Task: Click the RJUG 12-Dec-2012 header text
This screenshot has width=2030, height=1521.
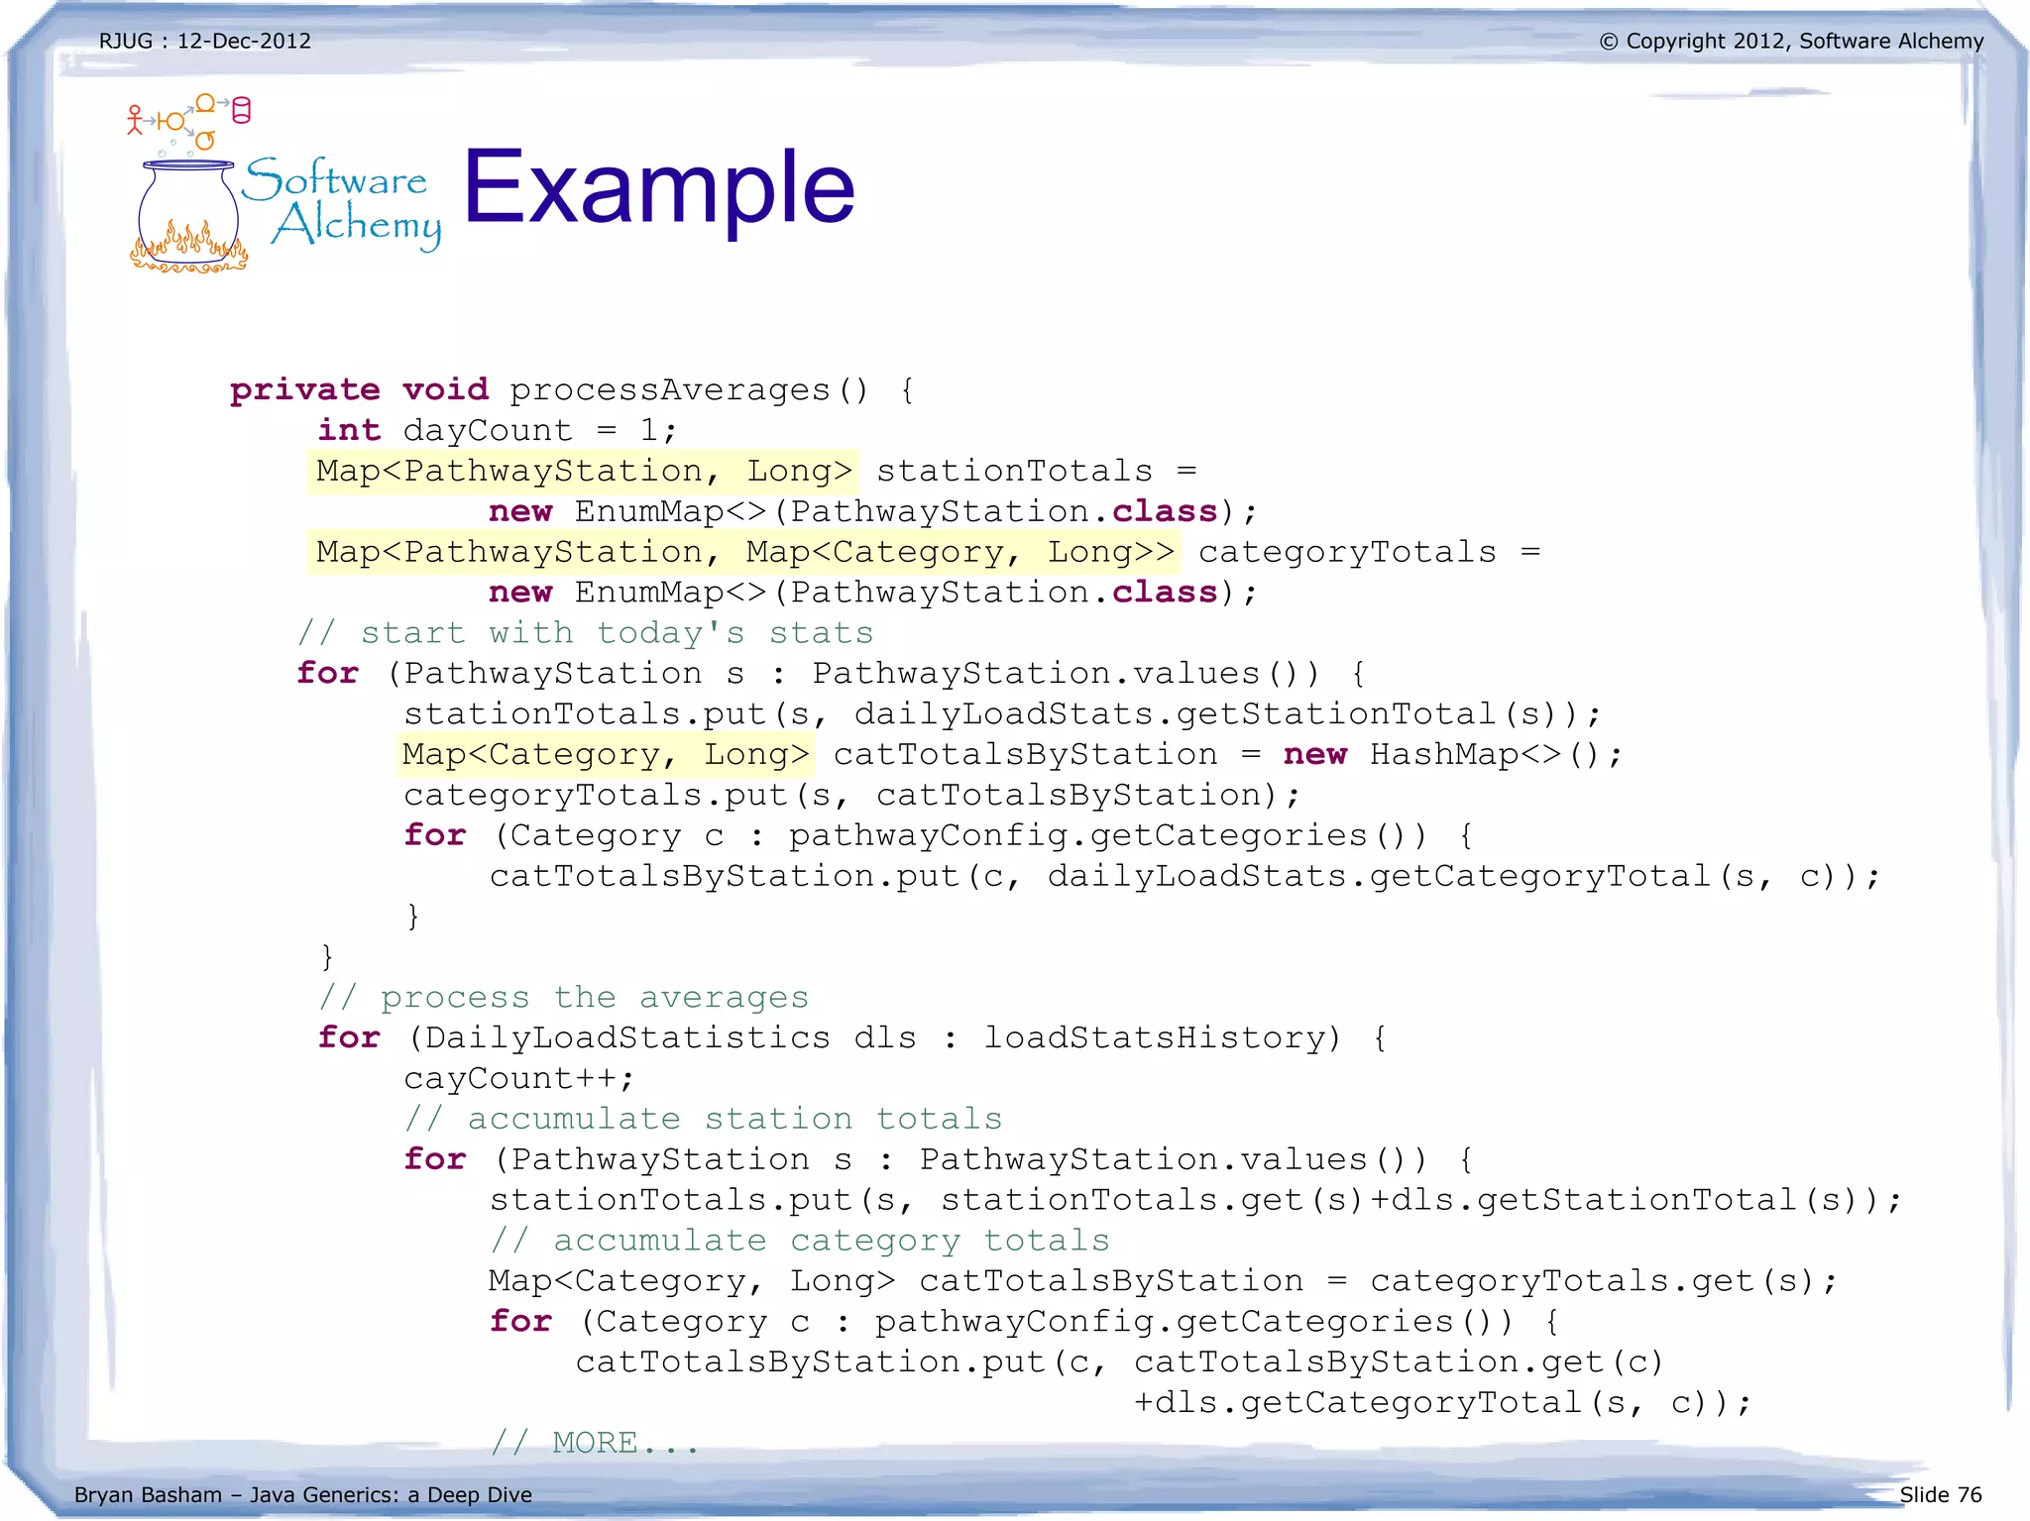Action: click(x=204, y=41)
